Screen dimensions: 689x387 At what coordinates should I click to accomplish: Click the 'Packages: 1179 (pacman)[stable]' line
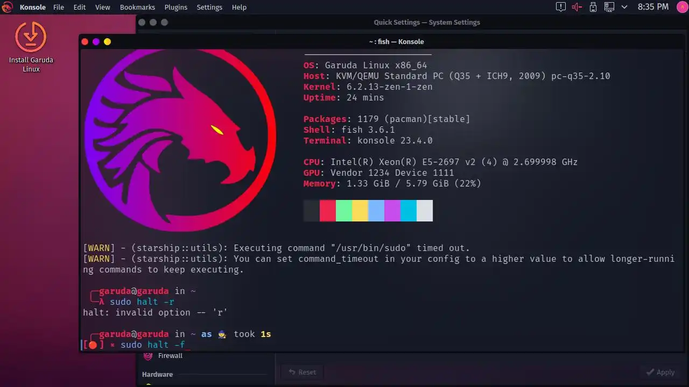[387, 119]
